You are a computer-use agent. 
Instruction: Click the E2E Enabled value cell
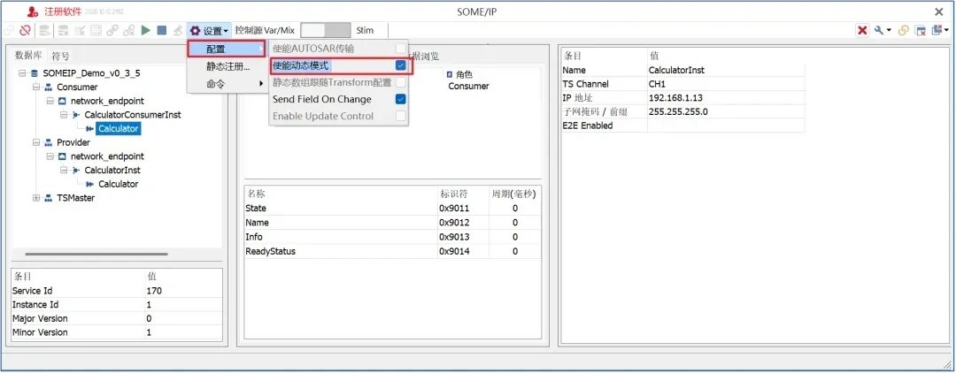coord(726,126)
